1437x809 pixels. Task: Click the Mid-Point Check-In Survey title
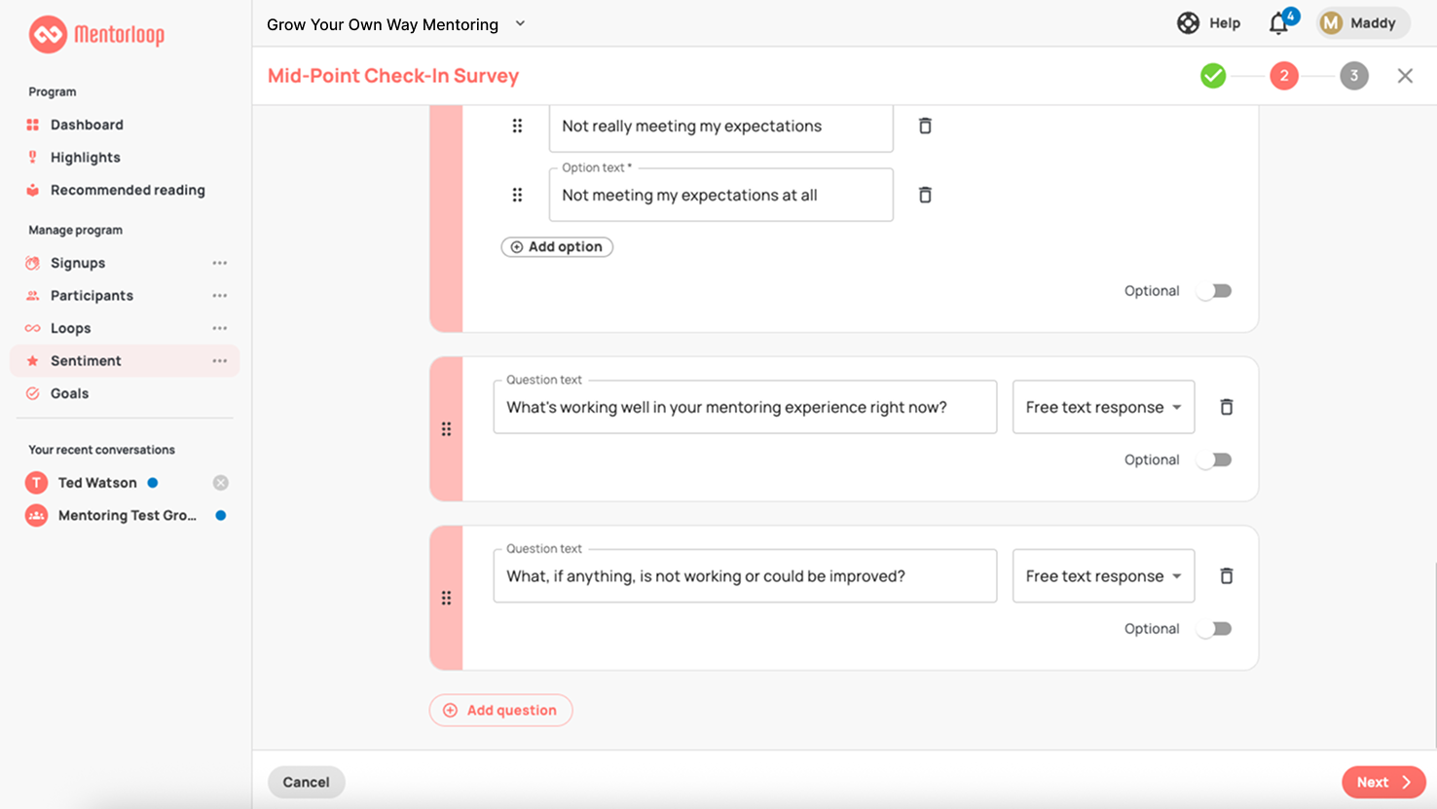tap(393, 76)
